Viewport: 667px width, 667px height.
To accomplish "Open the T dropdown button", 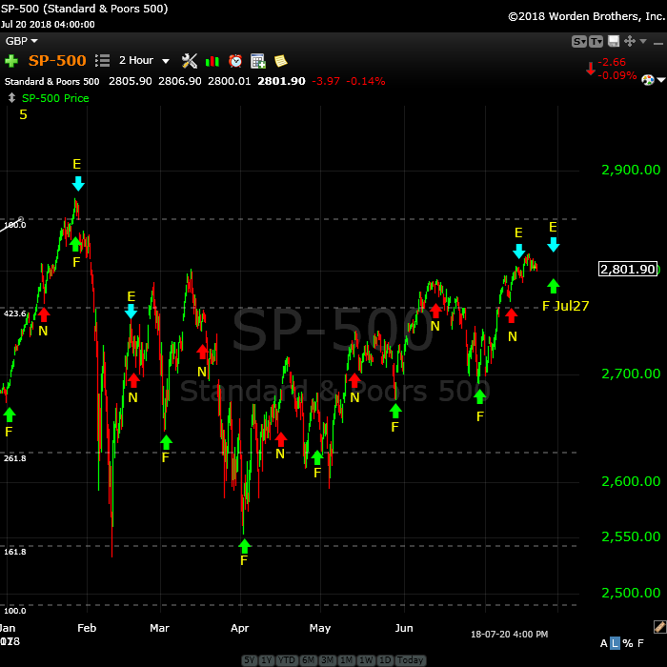I will coord(596,41).
